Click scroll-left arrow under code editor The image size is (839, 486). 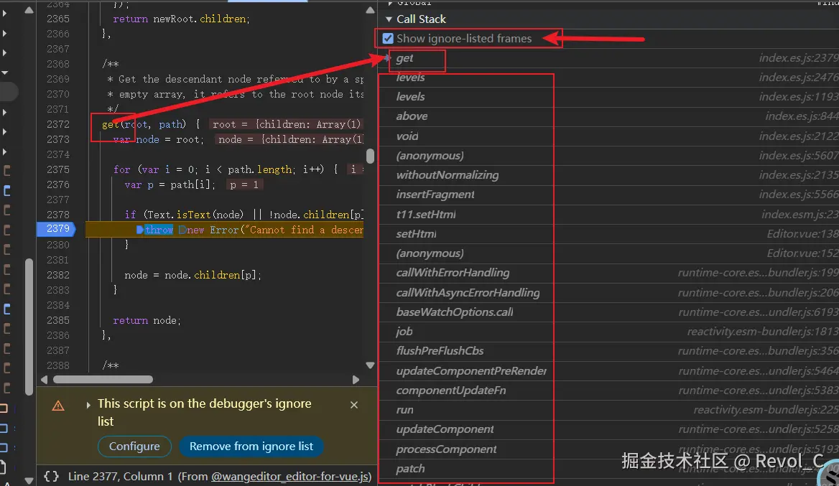[x=45, y=380]
